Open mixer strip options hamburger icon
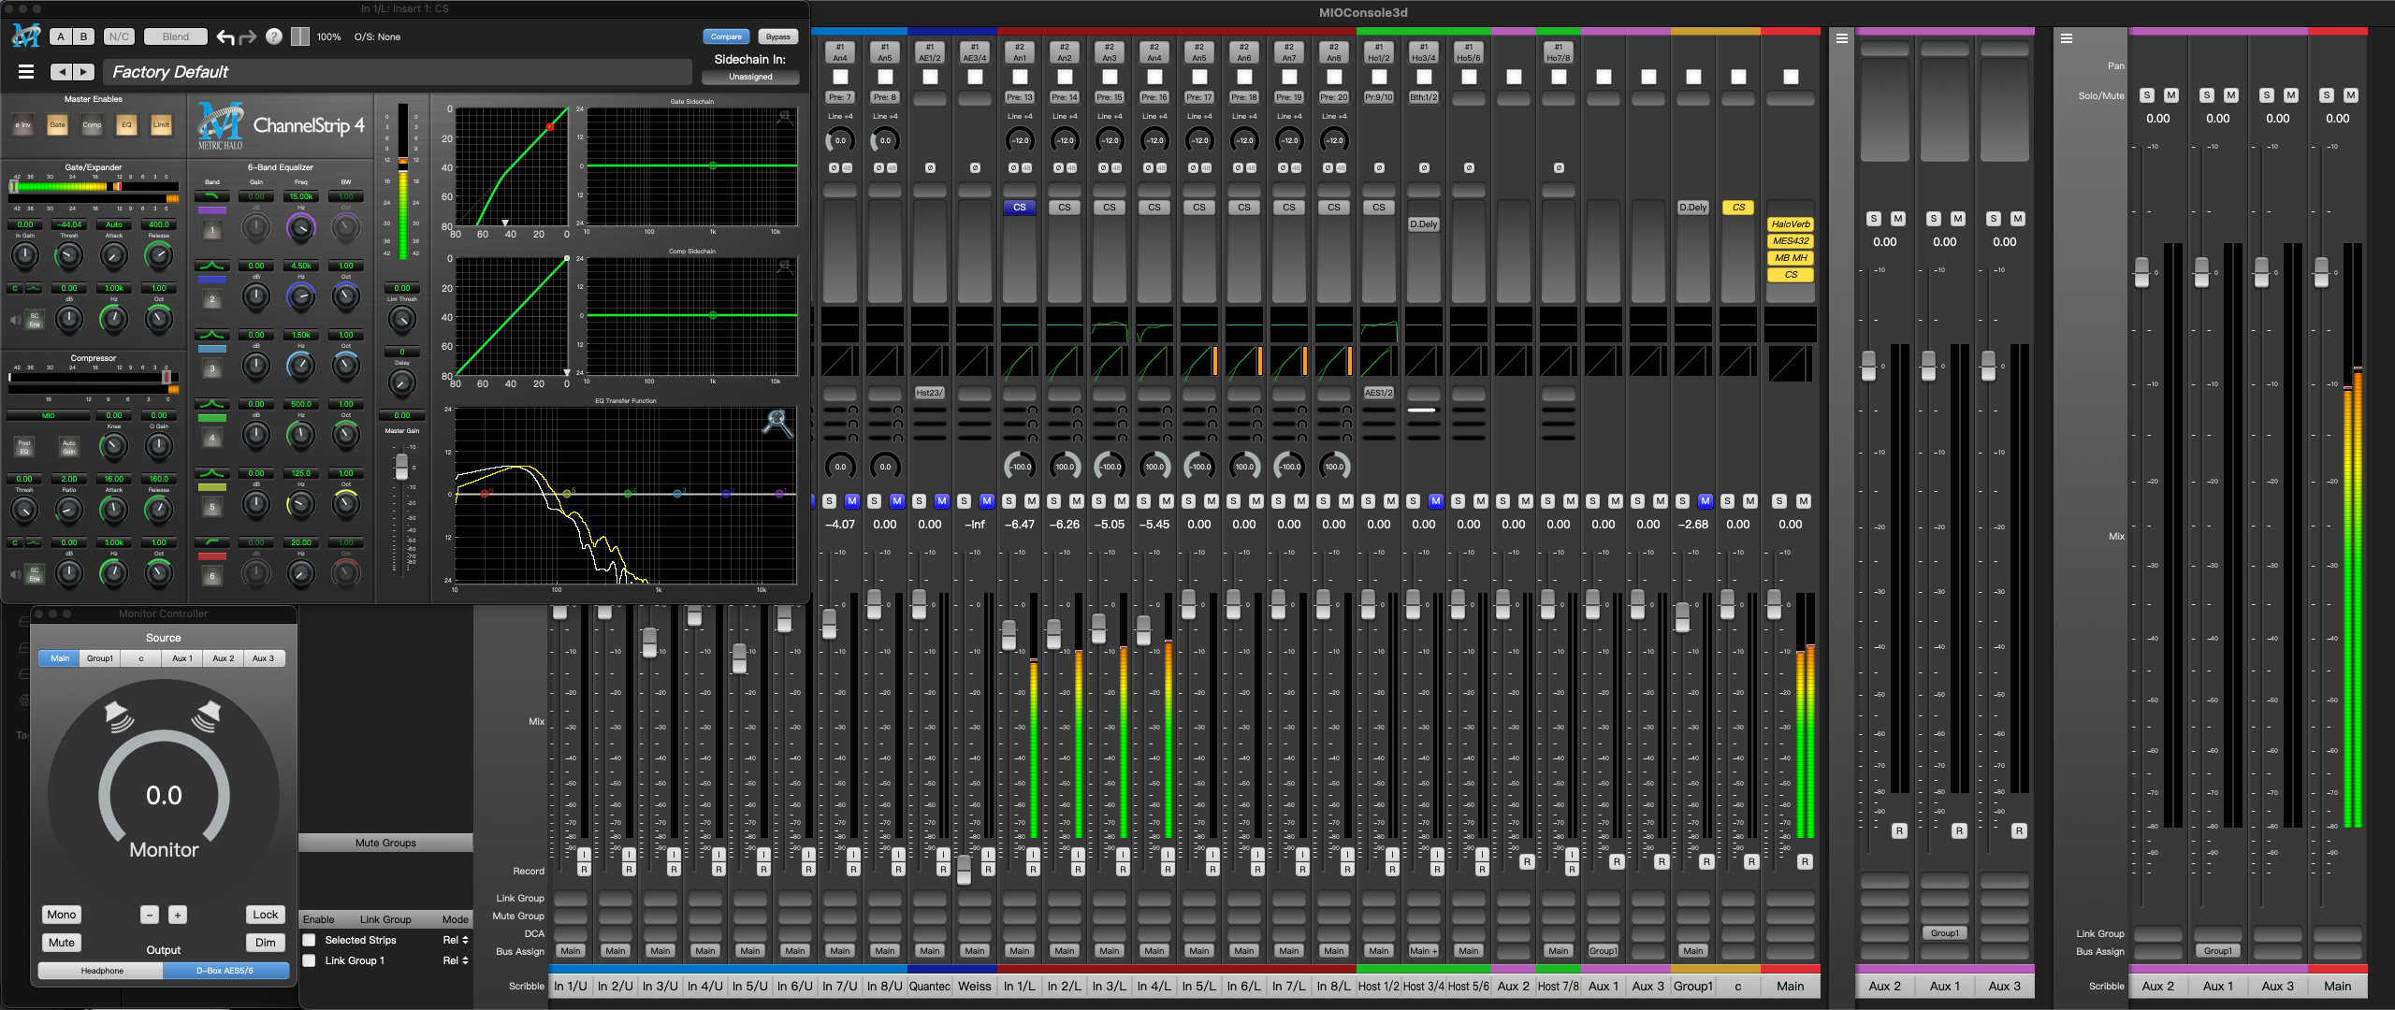The image size is (2395, 1010). point(1841,38)
